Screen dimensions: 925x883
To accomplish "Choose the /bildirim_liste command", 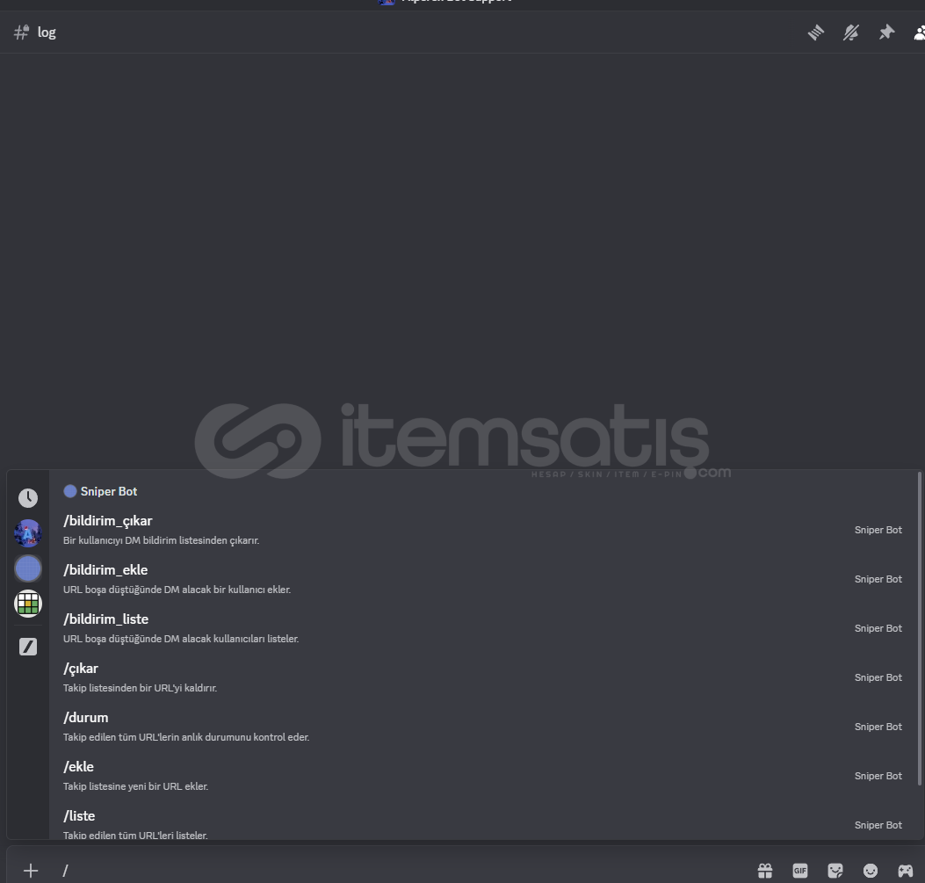I will pos(482,628).
